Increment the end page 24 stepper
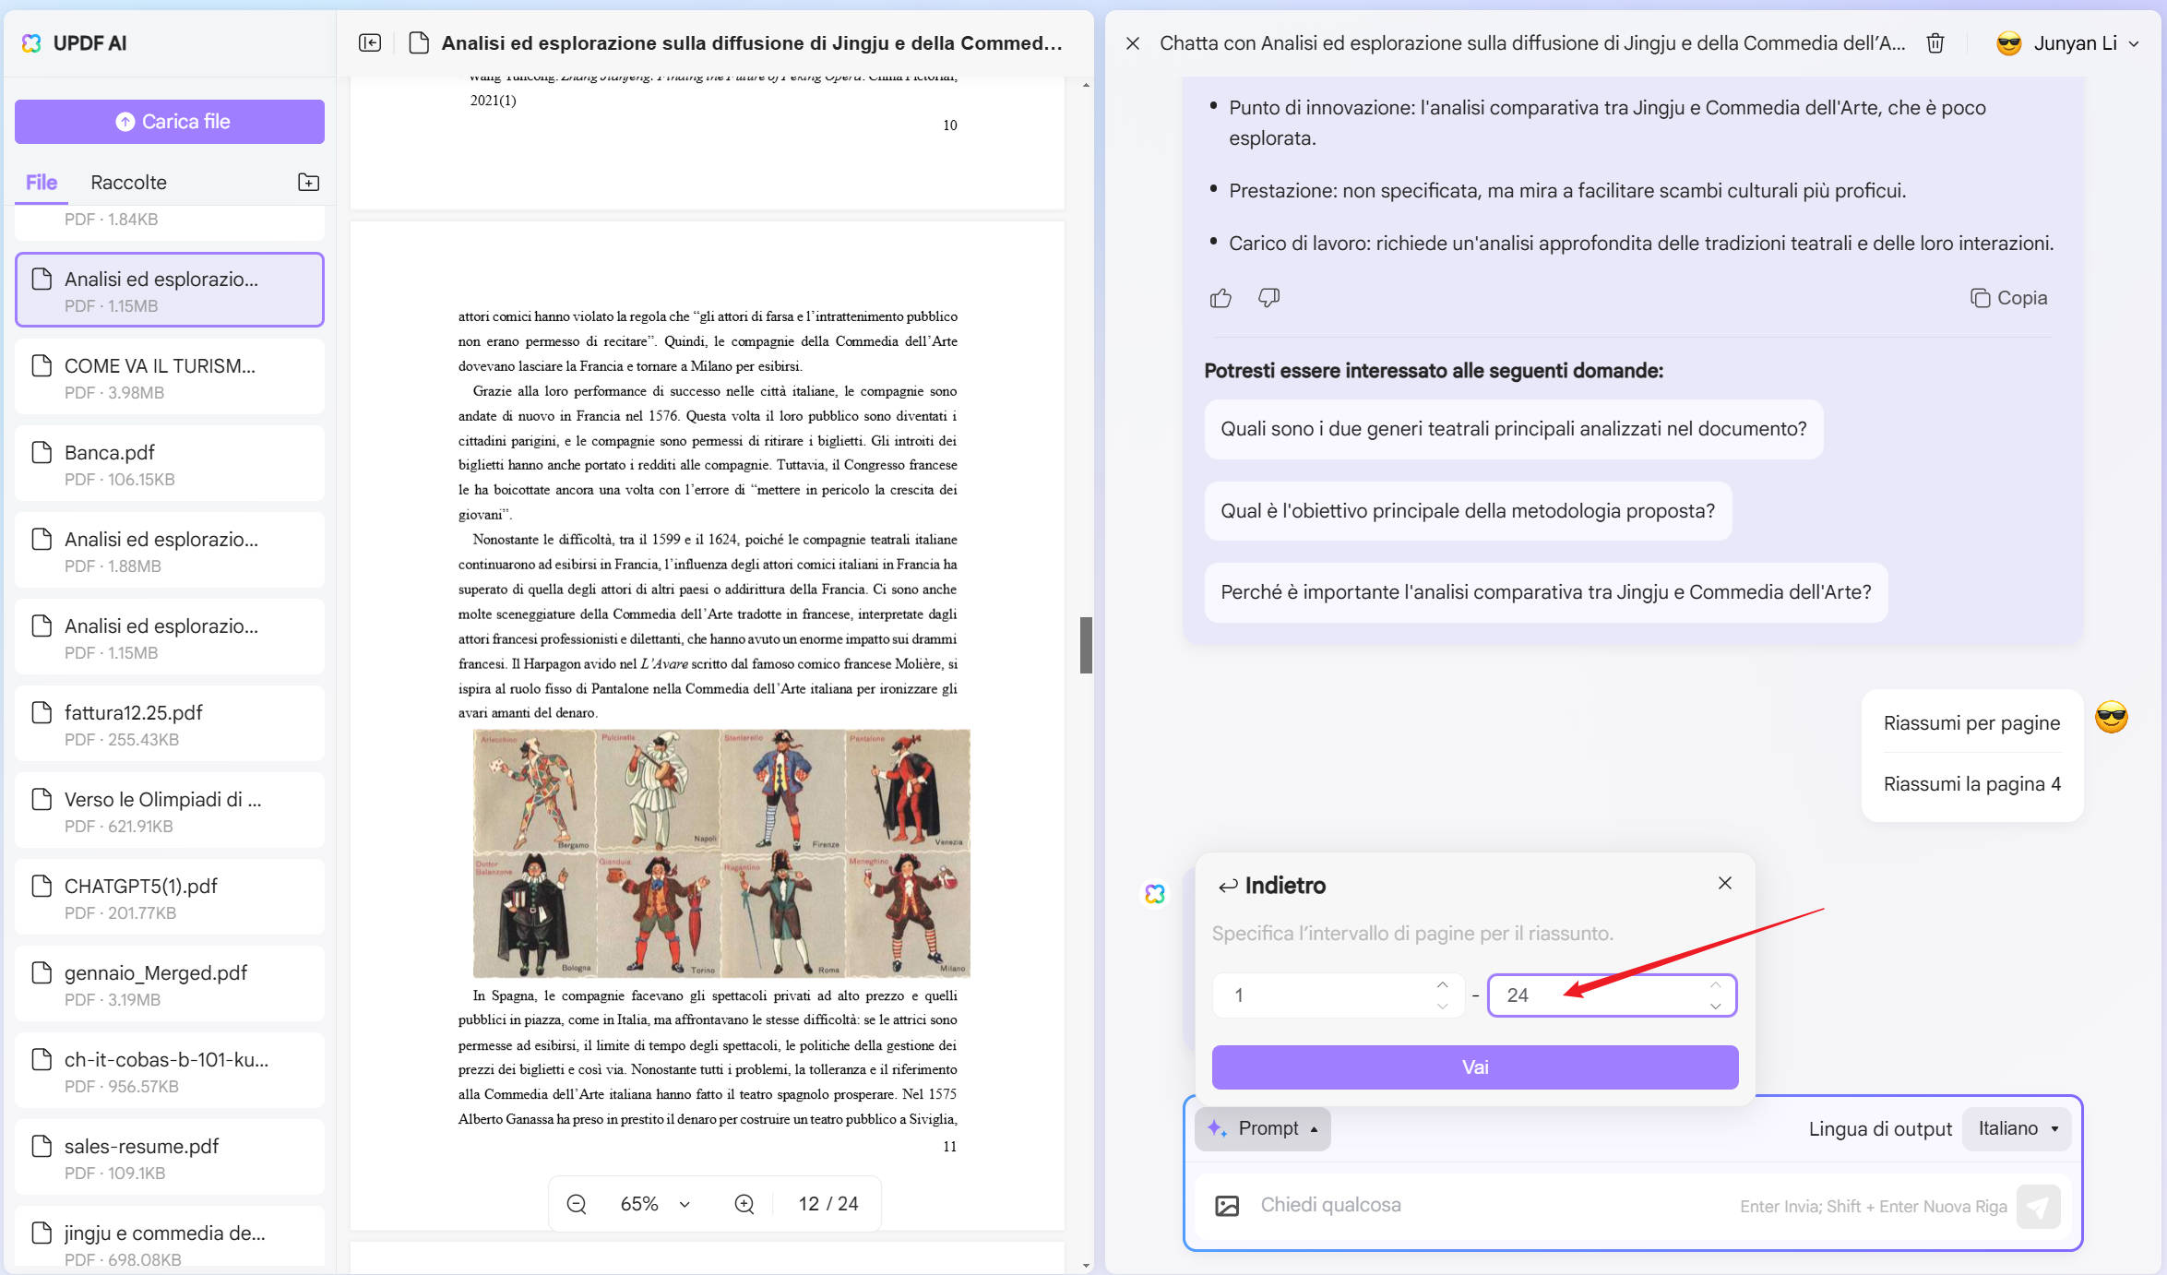This screenshot has height=1275, width=2167. (1715, 985)
